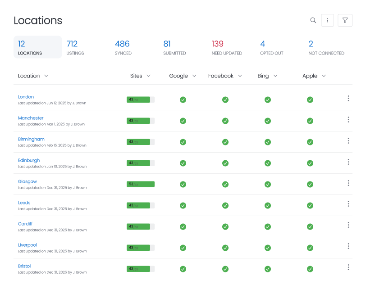Open row options for Edinburgh
The image size is (366, 294).
[348, 162]
